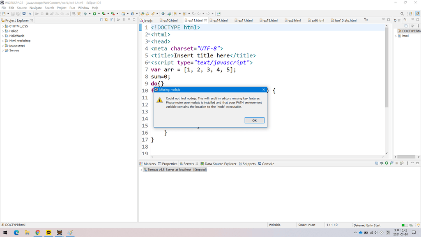Open the Outline view menu dots
This screenshot has height=237, width=421.
point(418,26)
